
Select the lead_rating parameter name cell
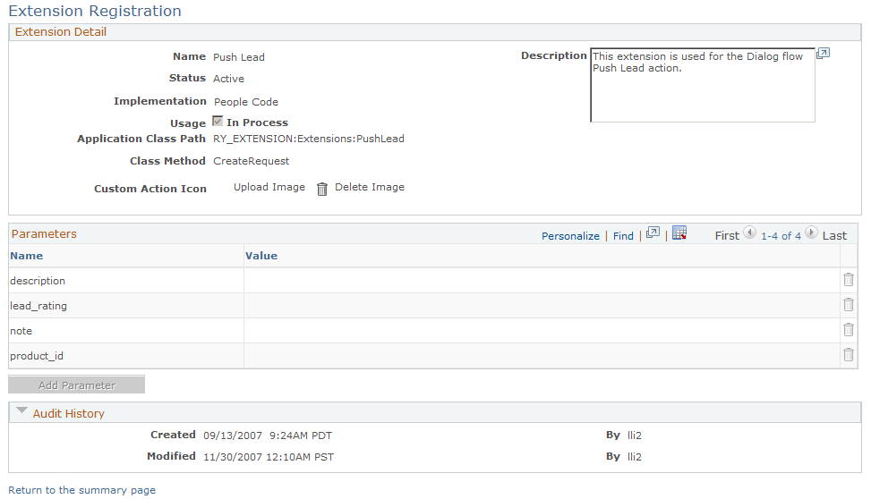pyautogui.click(x=126, y=306)
